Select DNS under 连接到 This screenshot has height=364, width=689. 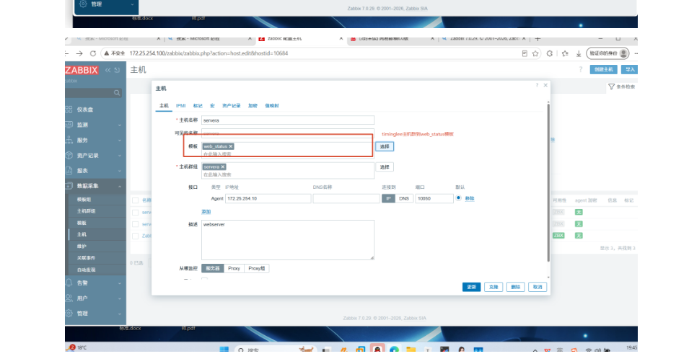(x=404, y=198)
